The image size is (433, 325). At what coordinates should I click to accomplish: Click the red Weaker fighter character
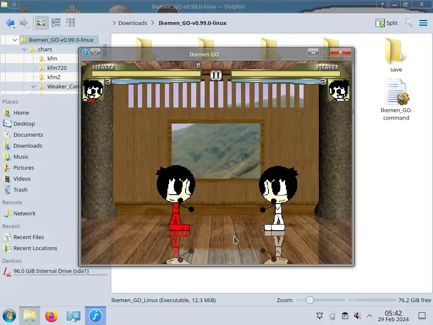click(x=176, y=198)
